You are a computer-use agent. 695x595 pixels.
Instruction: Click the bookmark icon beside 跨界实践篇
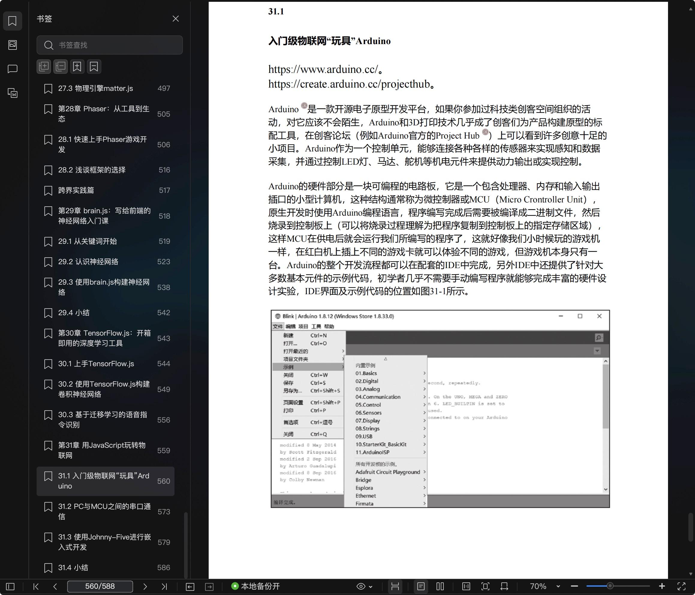(x=48, y=191)
